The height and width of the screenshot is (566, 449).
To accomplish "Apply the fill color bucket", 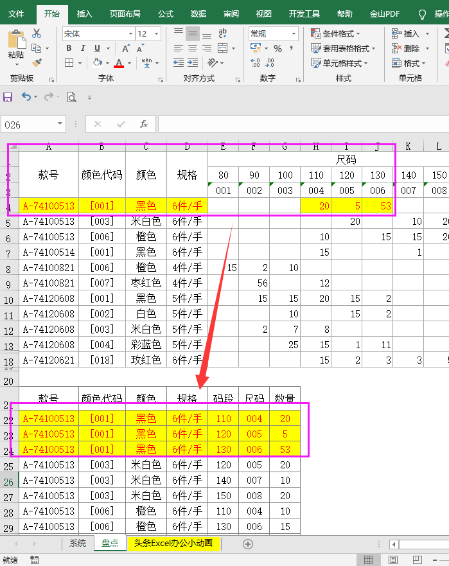I will [97, 63].
